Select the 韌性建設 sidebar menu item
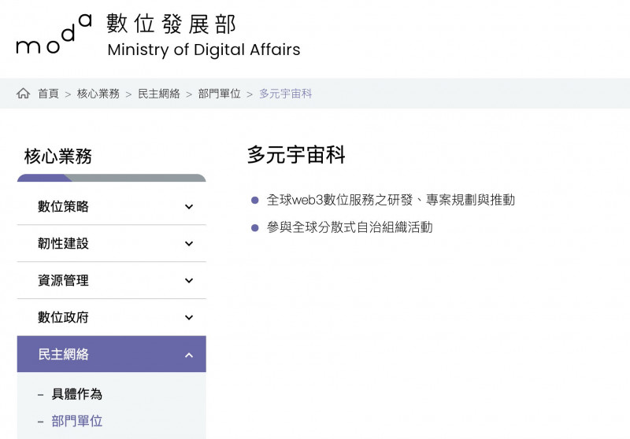The width and height of the screenshot is (630, 439). click(111, 243)
